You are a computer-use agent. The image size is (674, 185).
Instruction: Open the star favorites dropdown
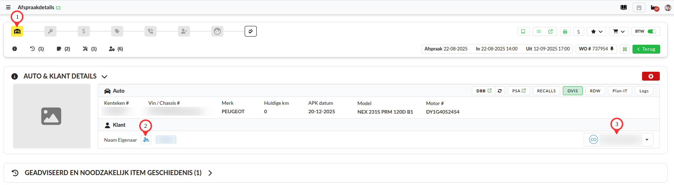pyautogui.click(x=596, y=32)
